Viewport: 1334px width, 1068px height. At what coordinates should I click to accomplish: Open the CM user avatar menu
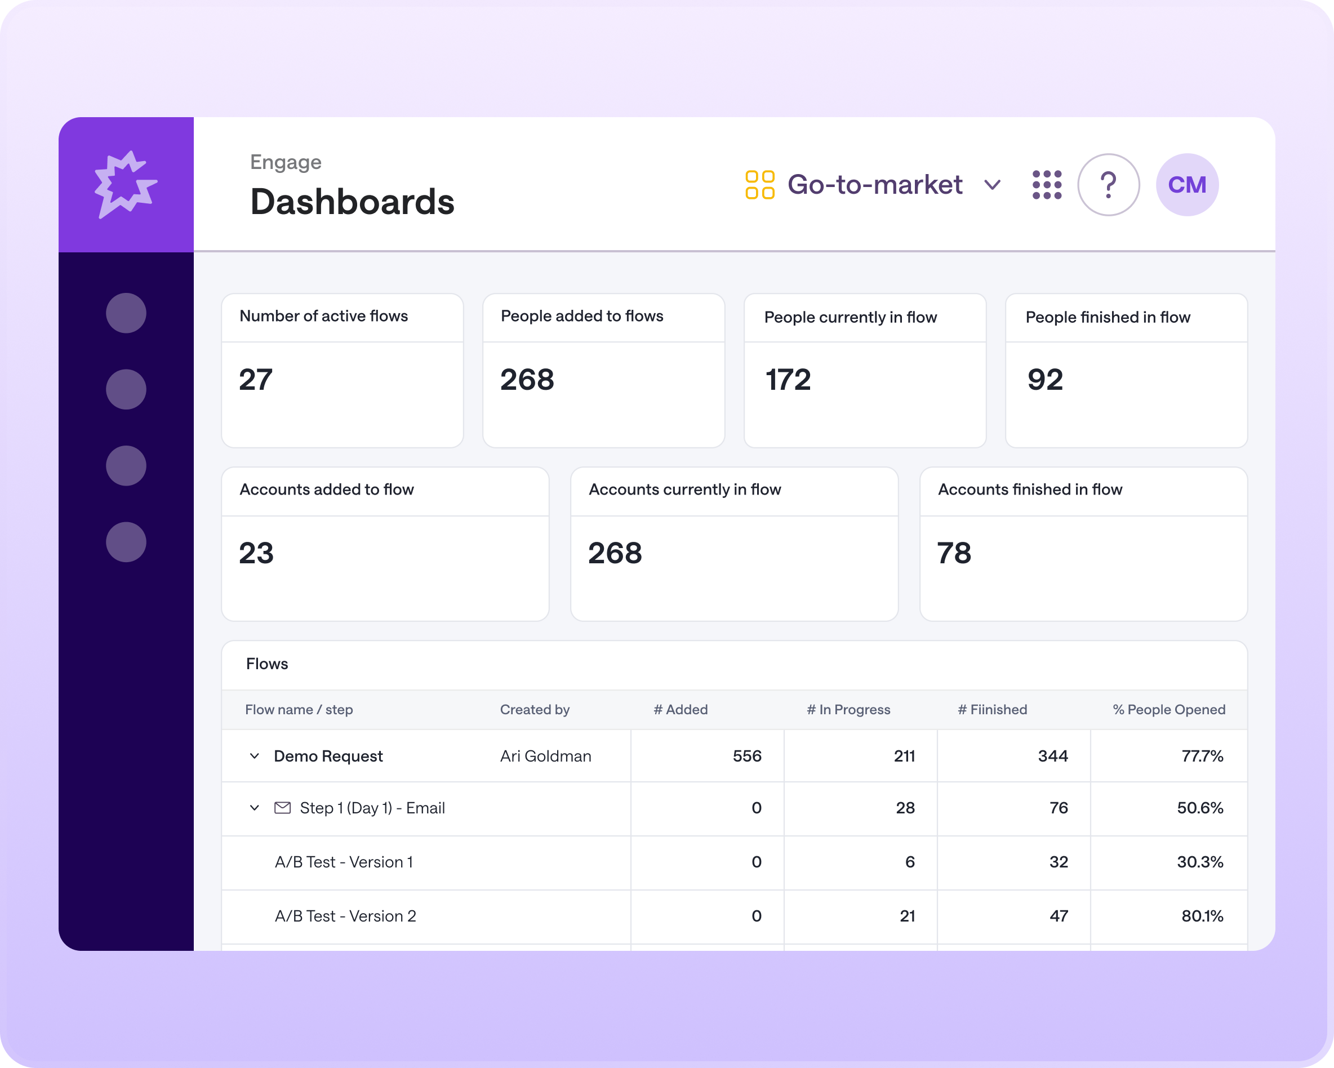click(1187, 184)
